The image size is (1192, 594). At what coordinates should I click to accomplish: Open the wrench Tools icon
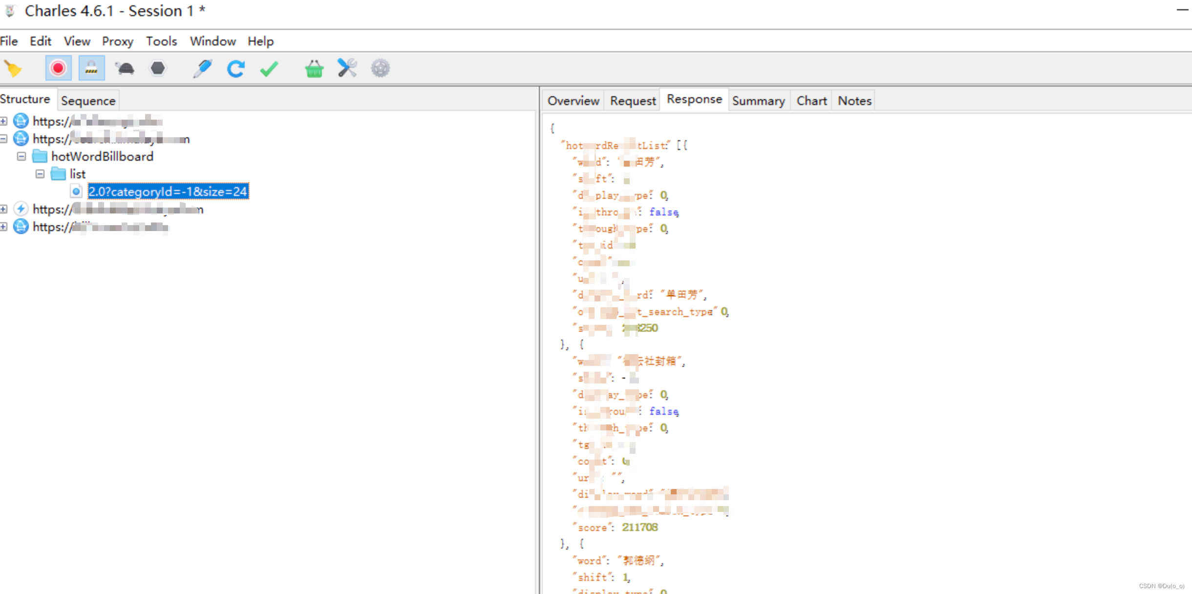(x=347, y=68)
